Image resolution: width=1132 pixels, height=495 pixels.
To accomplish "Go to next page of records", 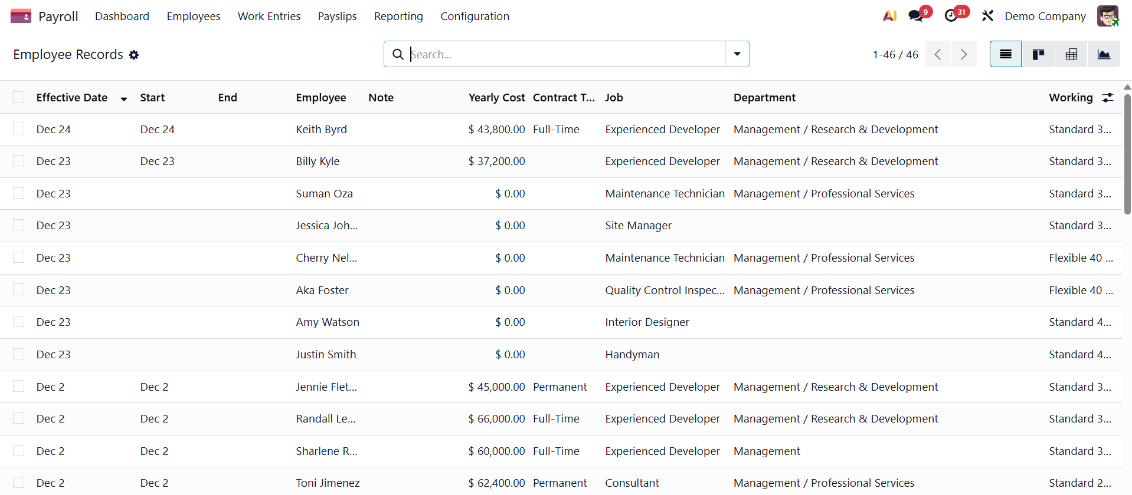I will [964, 54].
